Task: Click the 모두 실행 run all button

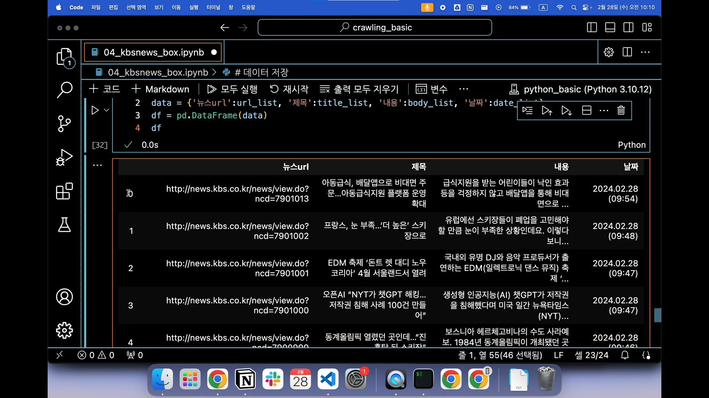Action: click(x=232, y=89)
